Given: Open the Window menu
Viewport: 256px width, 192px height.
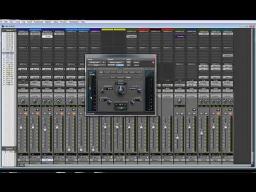Looking at the screenshot, I should coord(63,22).
